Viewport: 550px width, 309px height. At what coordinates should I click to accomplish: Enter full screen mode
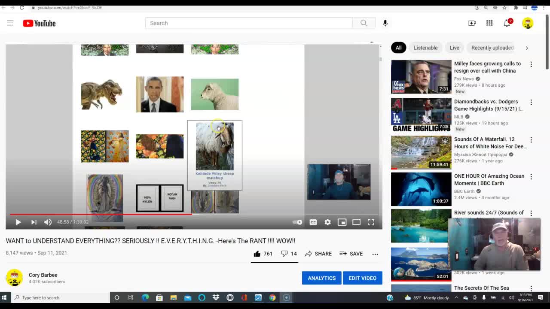(x=371, y=222)
